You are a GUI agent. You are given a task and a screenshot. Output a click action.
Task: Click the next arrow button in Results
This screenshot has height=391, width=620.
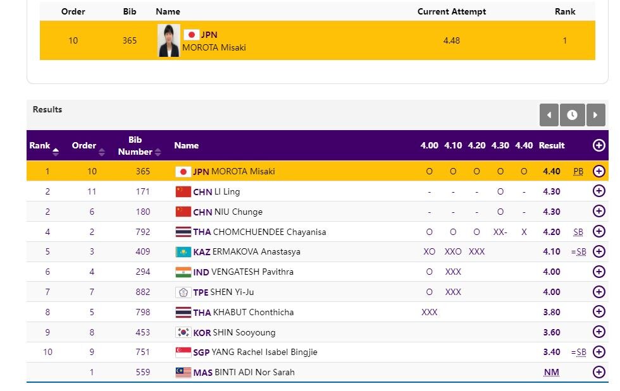595,115
